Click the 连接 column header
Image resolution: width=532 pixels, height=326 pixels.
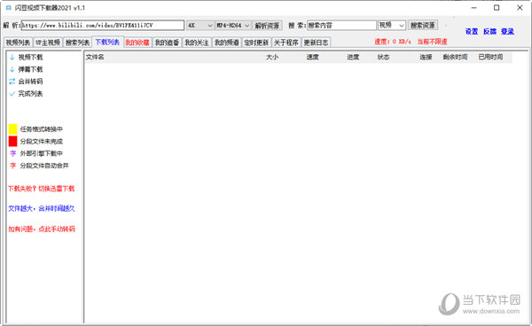pos(426,57)
